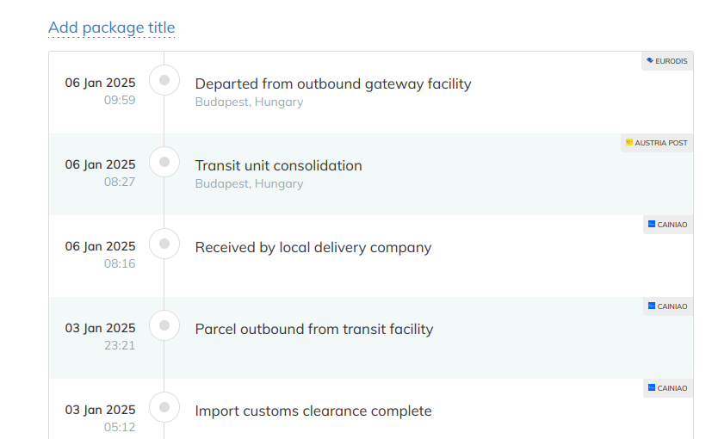Viewport: 712px width, 439px height.
Task: Select 'Departed from outbound gateway facility' event text
Action: coord(333,83)
